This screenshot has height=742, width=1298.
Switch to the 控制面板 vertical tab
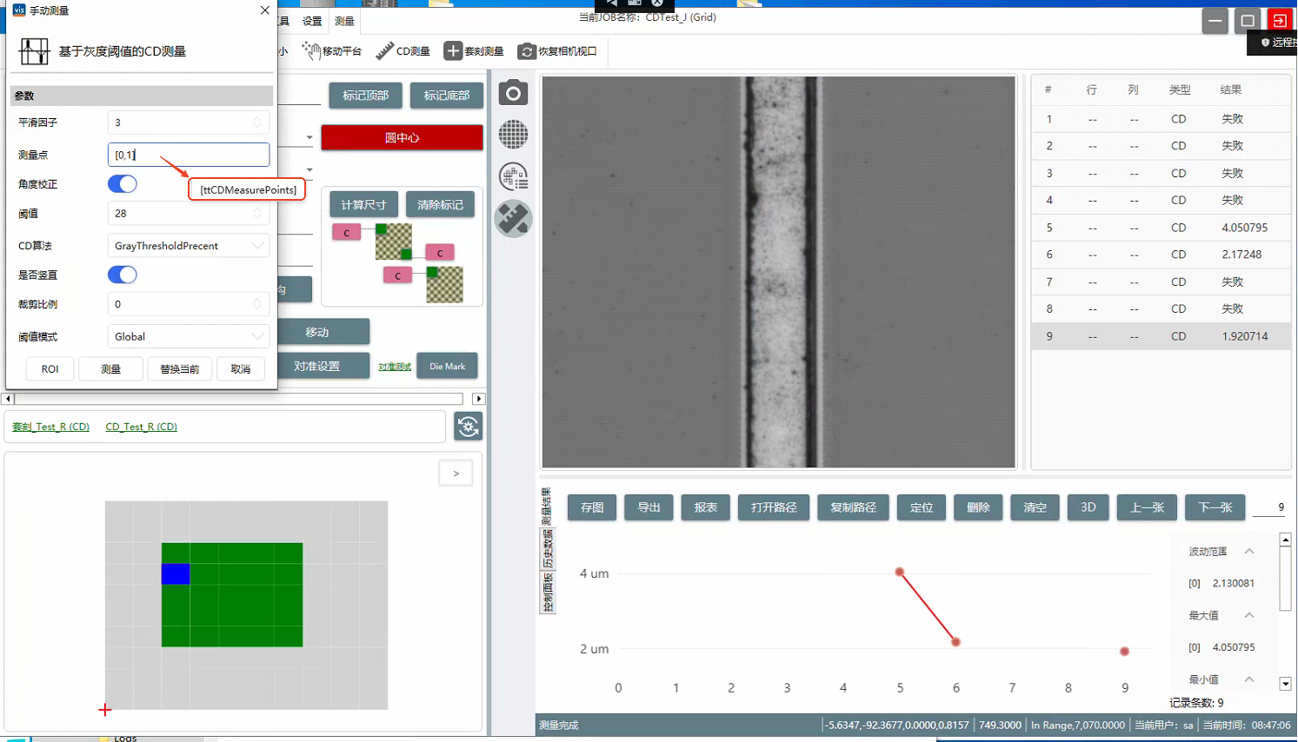click(x=547, y=593)
